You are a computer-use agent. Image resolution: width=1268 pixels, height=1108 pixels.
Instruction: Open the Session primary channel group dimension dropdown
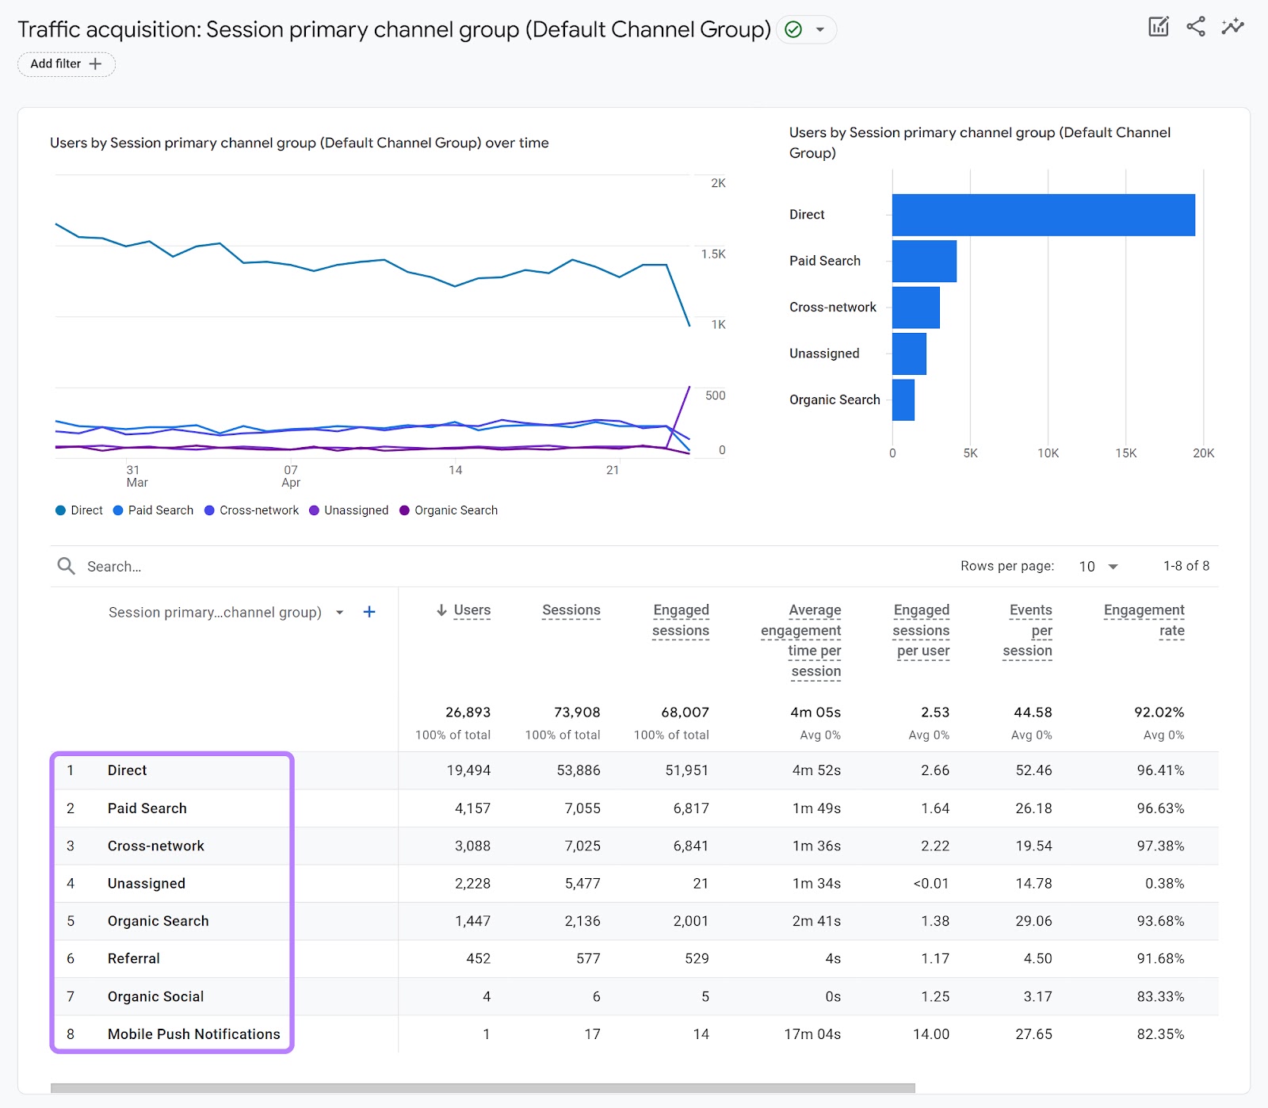(340, 612)
